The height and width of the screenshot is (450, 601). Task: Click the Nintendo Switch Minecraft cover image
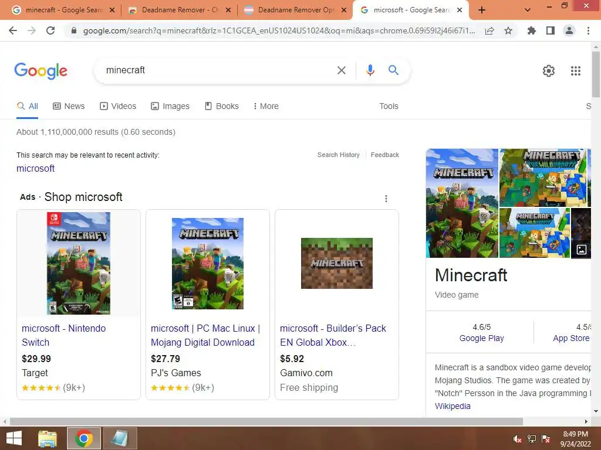click(x=79, y=263)
